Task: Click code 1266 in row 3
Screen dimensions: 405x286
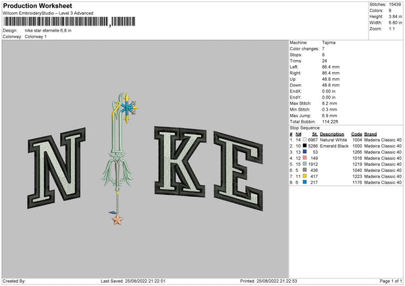Action: pyautogui.click(x=357, y=152)
